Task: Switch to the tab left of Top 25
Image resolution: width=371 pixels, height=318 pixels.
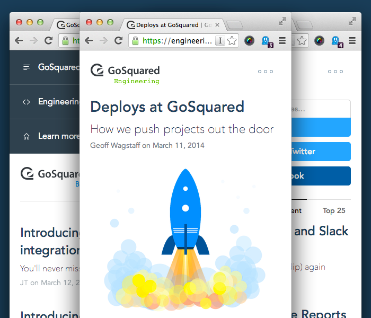Action: [x=296, y=210]
